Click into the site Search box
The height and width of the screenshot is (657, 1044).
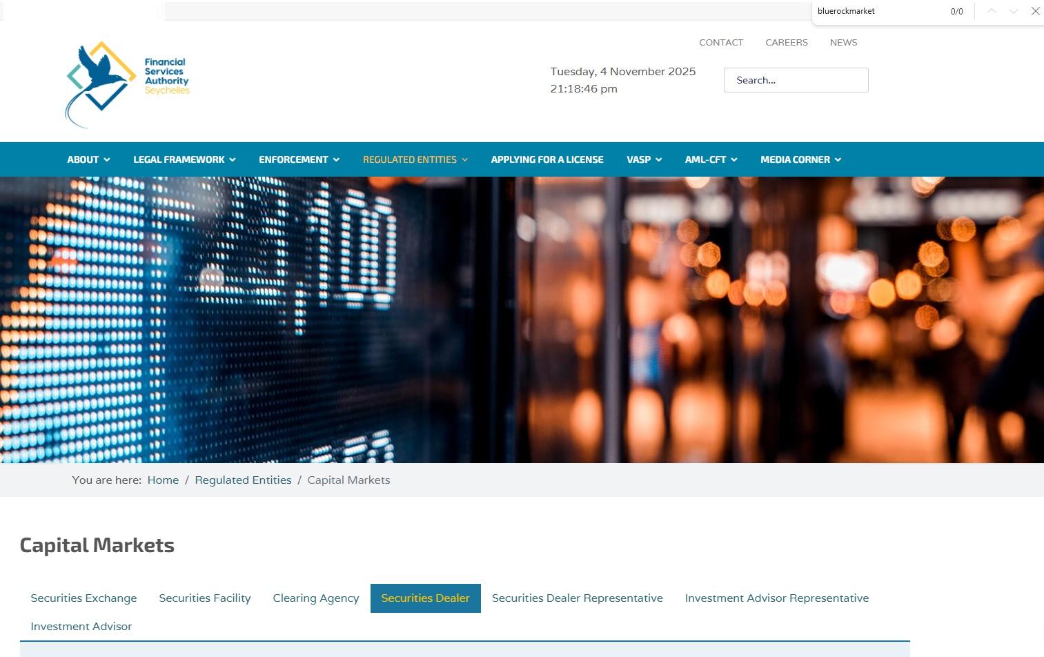coord(796,80)
